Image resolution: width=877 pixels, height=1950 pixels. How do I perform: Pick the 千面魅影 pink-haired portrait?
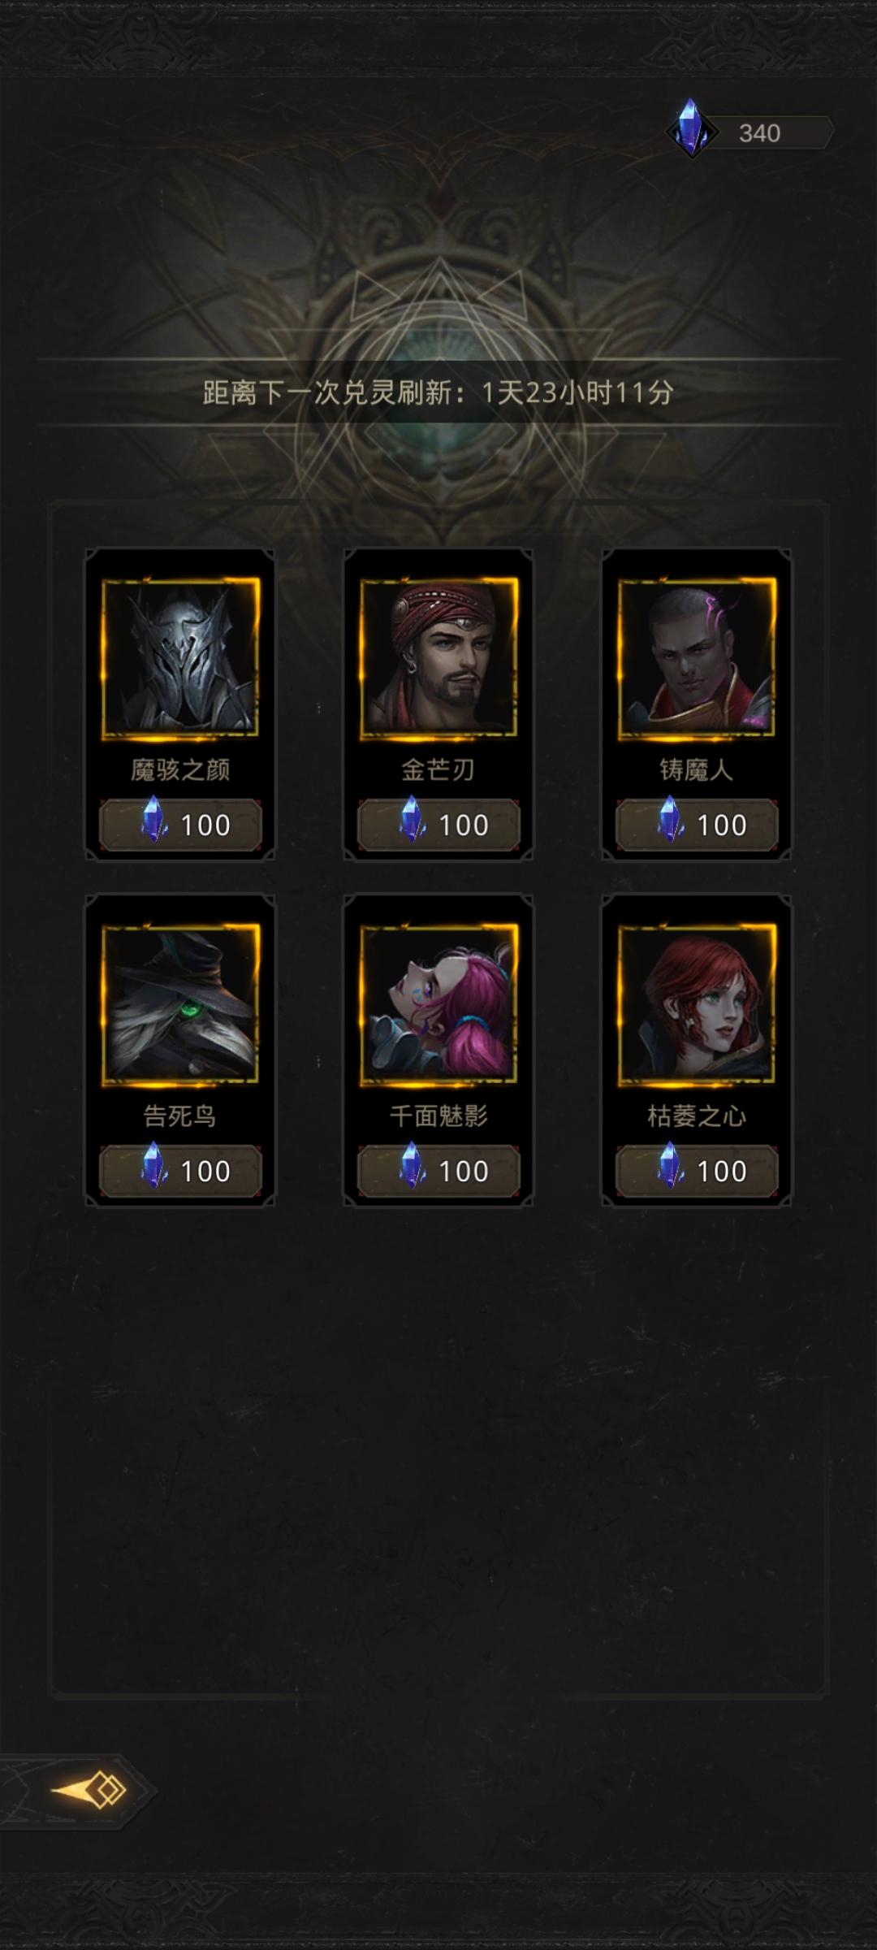click(x=438, y=1003)
